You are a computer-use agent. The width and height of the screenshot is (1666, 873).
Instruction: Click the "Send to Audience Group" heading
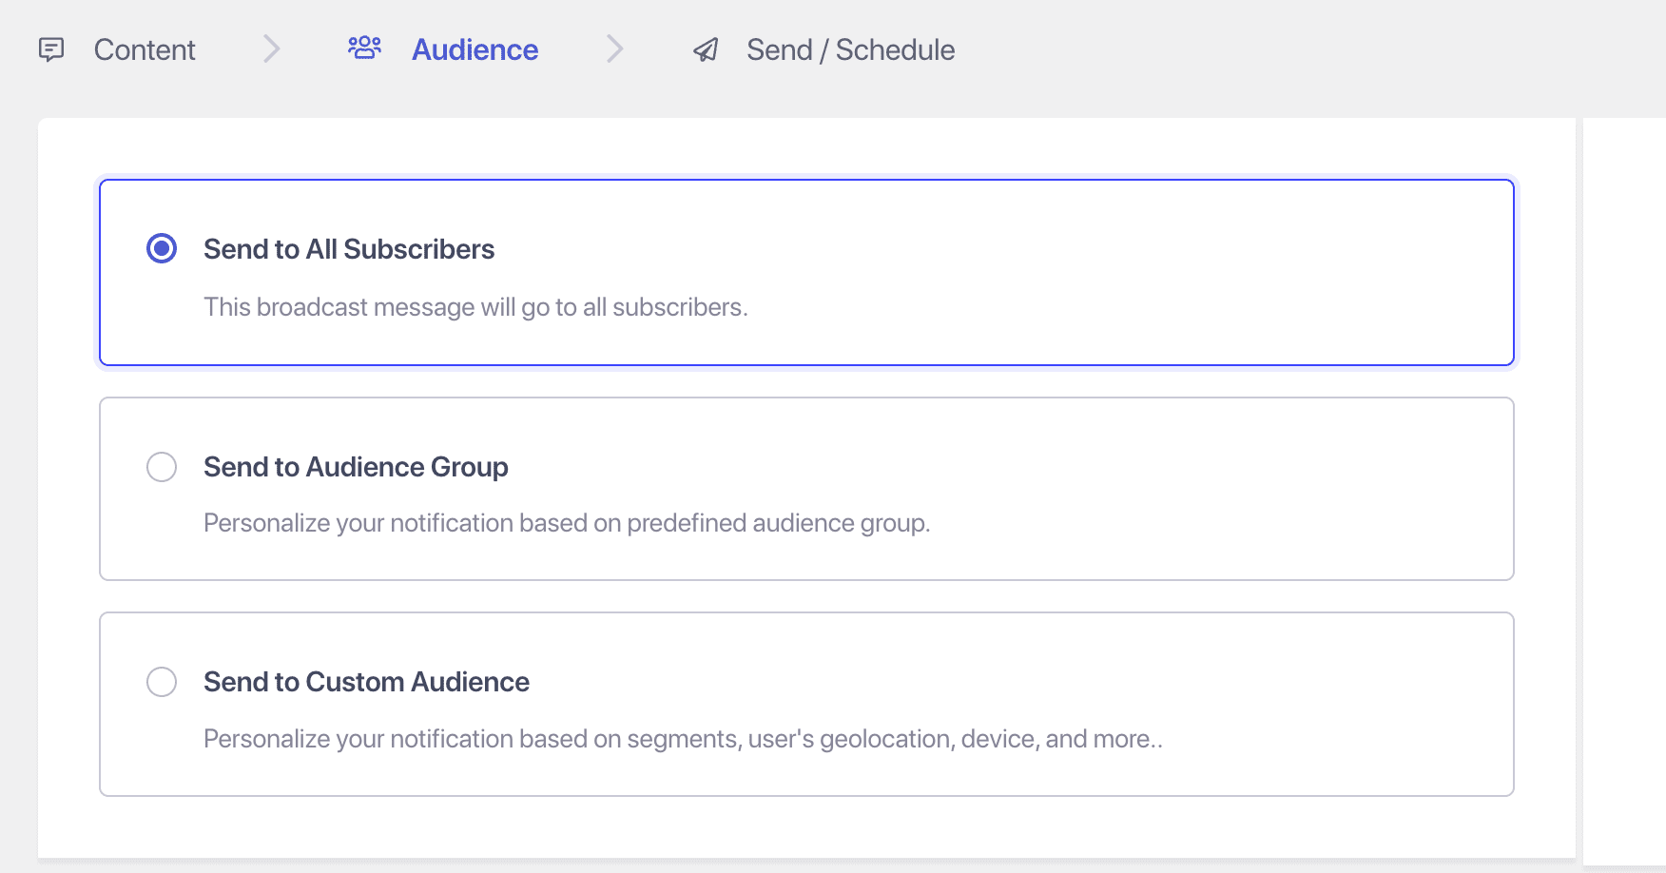(x=356, y=467)
